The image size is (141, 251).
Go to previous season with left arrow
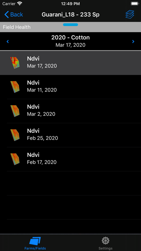tap(8, 41)
